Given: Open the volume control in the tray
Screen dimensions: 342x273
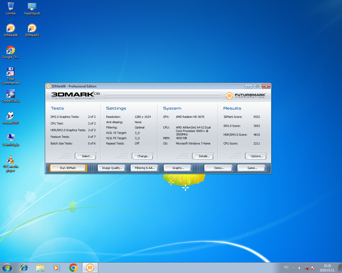Looking at the screenshot, I should [x=300, y=268].
